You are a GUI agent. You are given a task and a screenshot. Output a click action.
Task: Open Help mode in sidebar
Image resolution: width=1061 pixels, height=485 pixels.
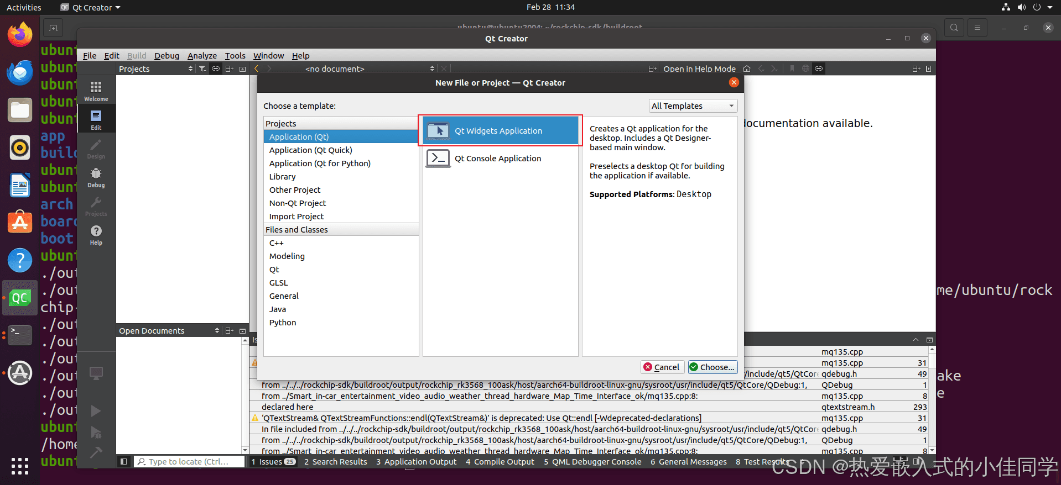(96, 235)
